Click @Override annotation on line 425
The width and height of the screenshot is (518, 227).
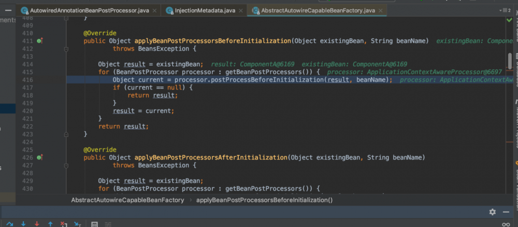point(100,150)
